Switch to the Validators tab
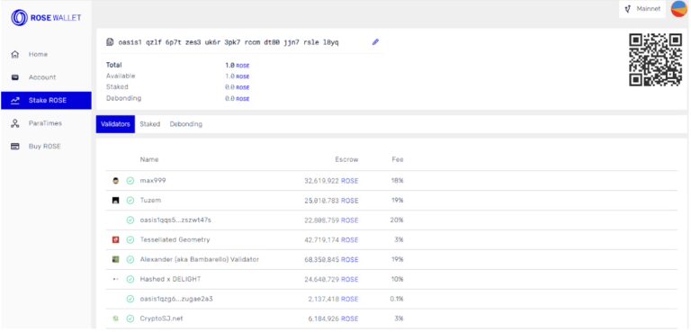Viewport: 691px width, 332px height. [115, 124]
